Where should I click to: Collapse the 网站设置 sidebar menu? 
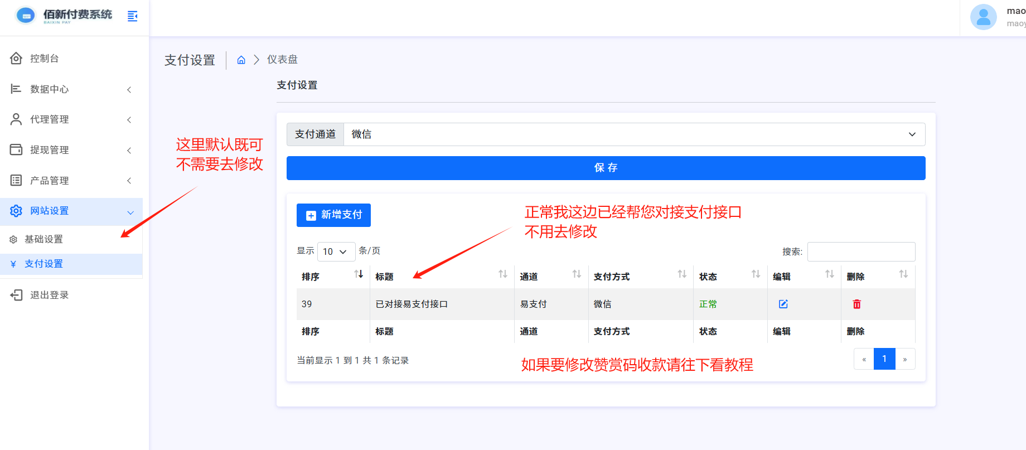coord(71,211)
